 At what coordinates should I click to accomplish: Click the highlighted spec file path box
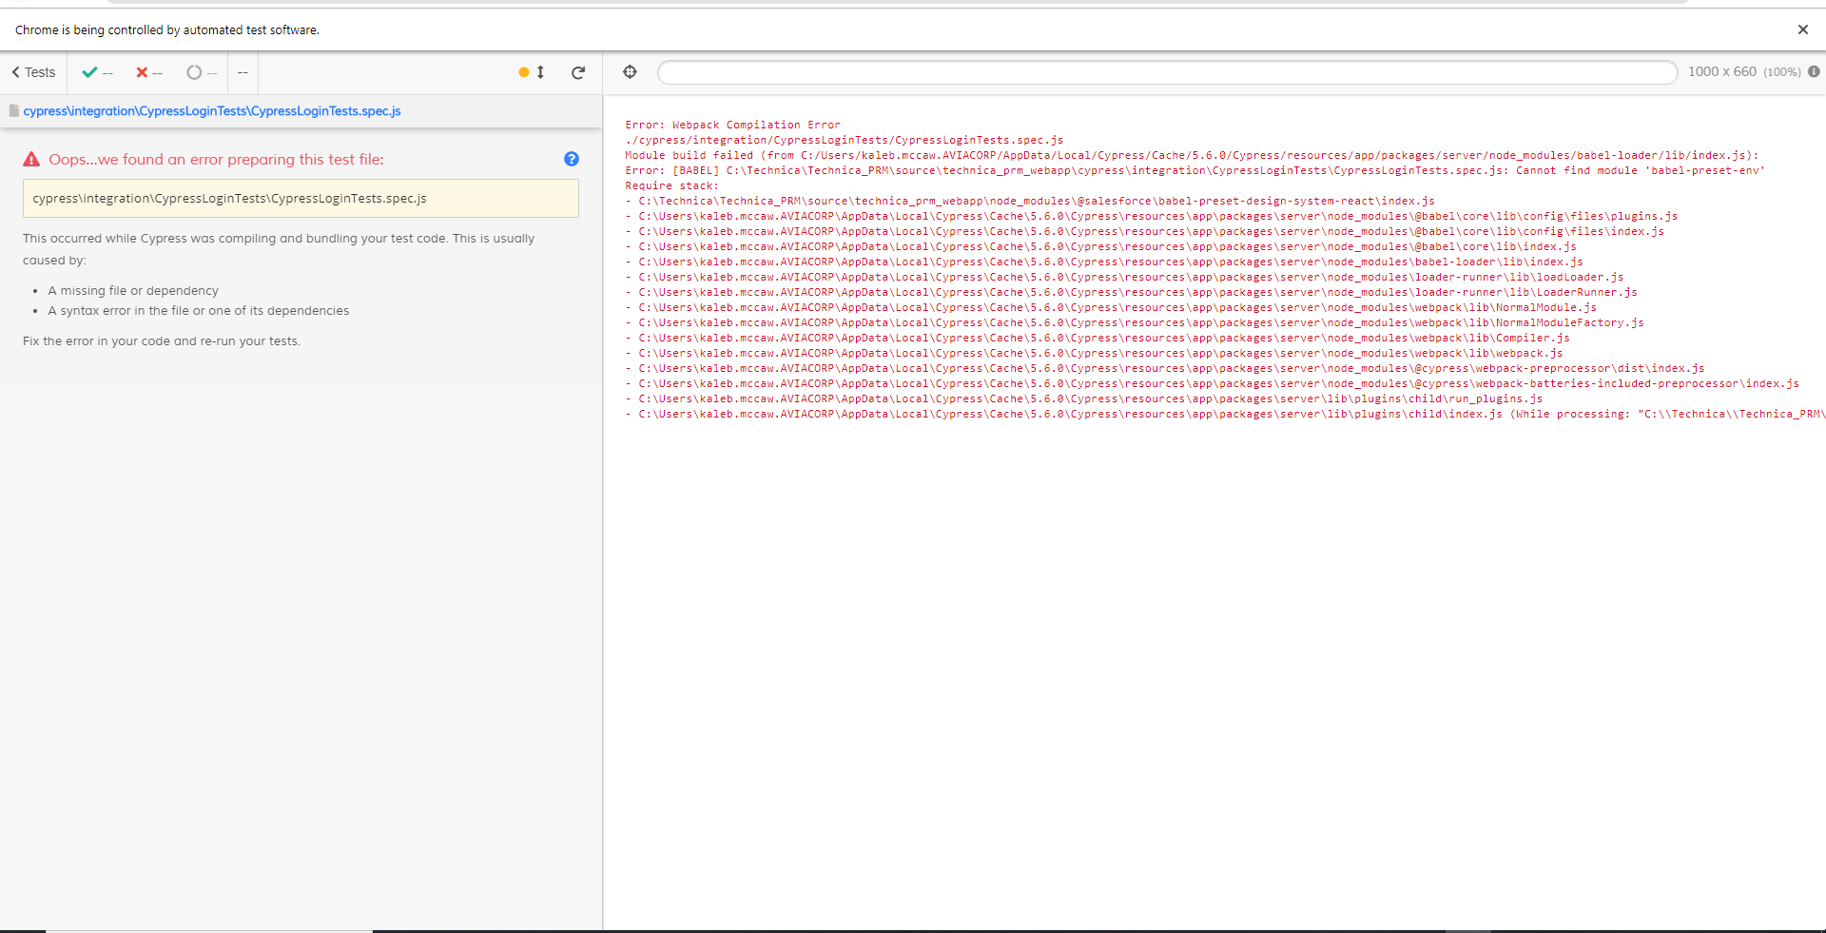coord(301,199)
